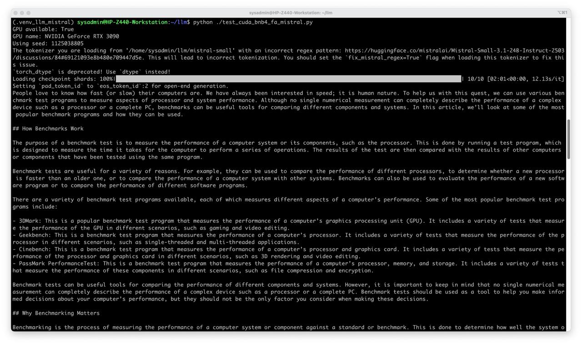Click the window title sysadmin@HP-Z440-Workstation: ~/llm
This screenshot has width=582, height=345.
coord(291,13)
